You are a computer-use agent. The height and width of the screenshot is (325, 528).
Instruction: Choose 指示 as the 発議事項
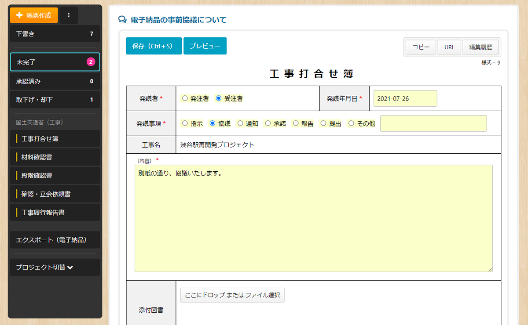click(x=185, y=124)
